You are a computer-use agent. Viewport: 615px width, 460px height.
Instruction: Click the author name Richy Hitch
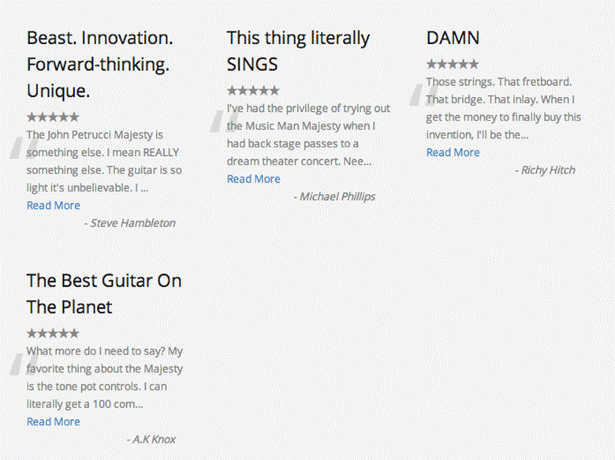pos(545,170)
